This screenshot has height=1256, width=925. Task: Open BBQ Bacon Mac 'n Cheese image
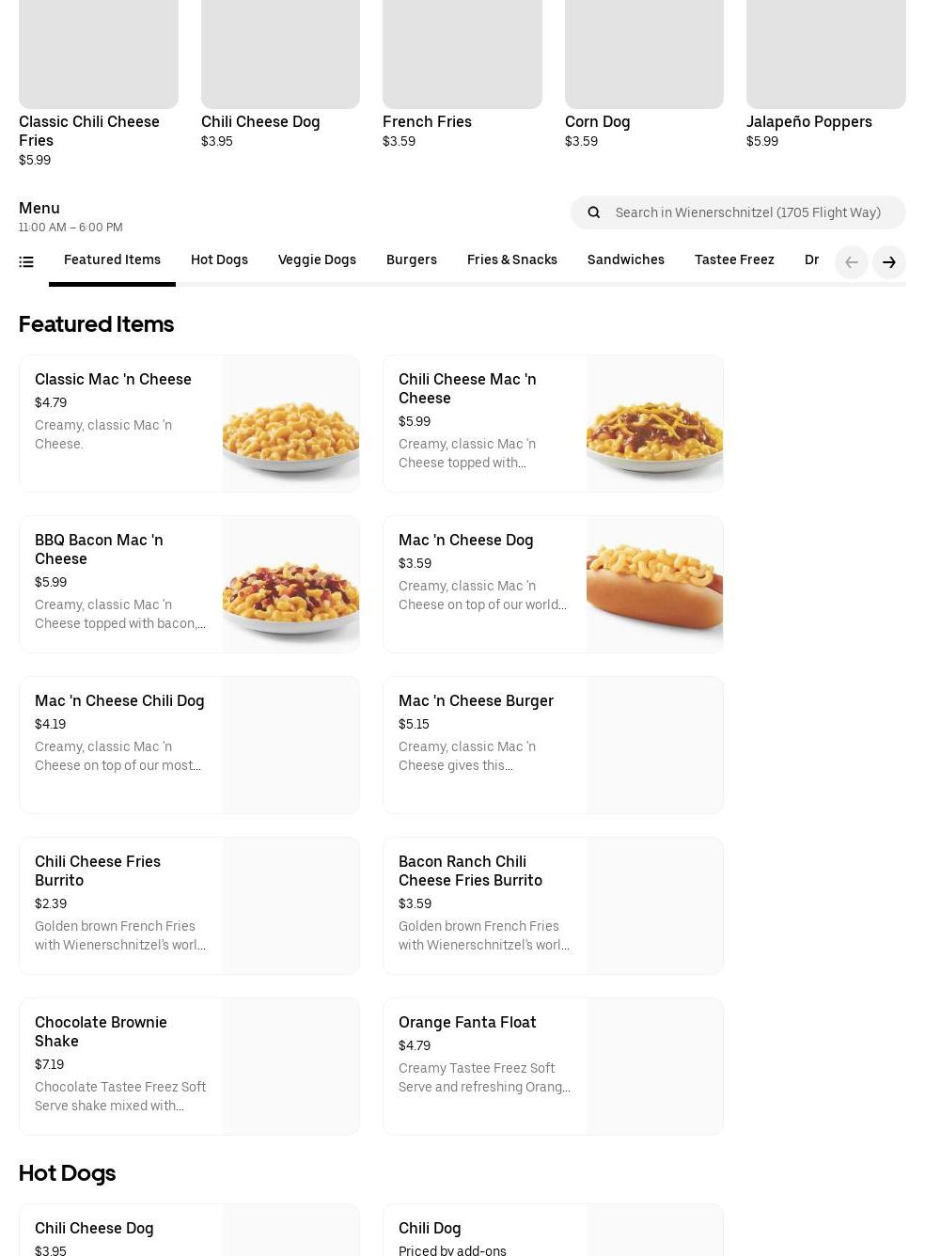coord(290,585)
